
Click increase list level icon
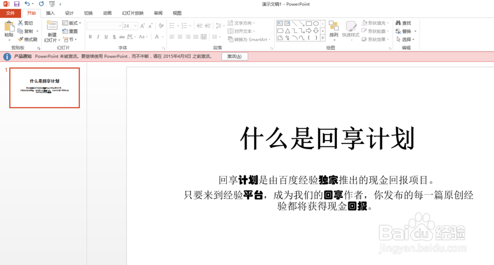[x=207, y=26]
